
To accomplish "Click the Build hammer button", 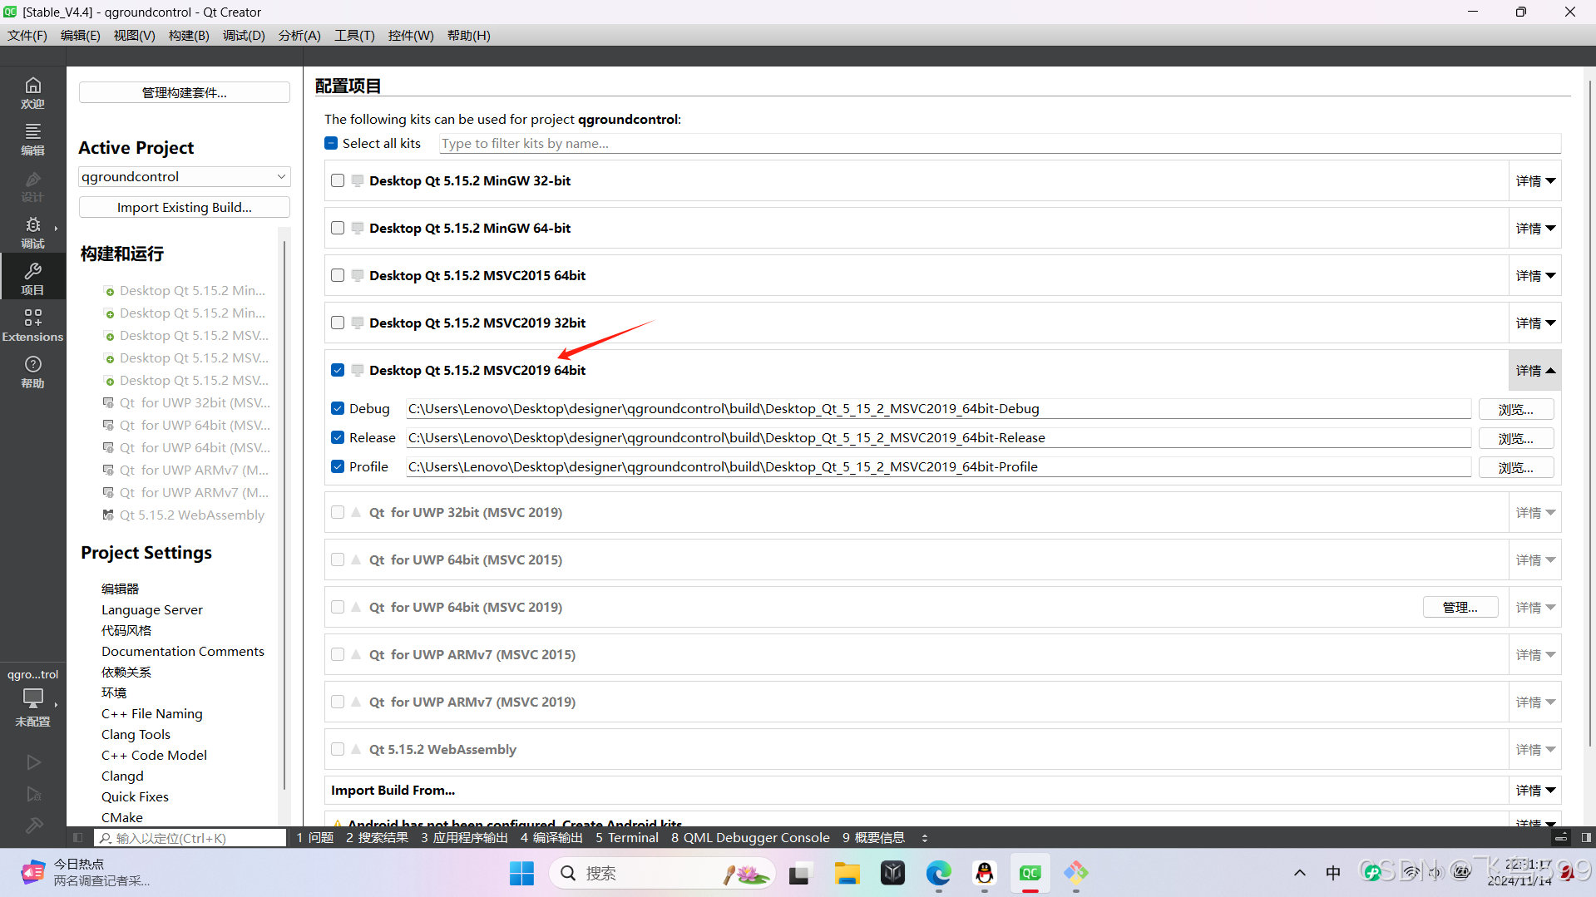I will coord(33,826).
